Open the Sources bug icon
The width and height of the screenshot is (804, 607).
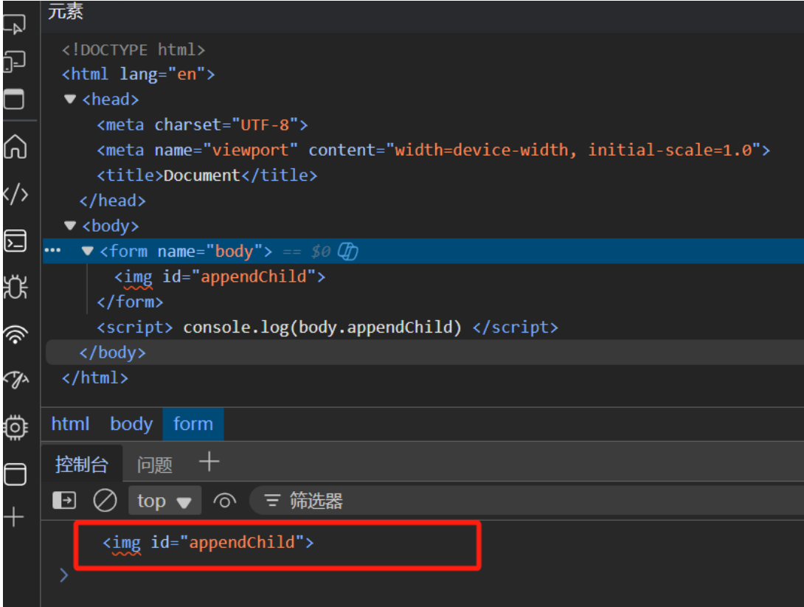click(15, 287)
